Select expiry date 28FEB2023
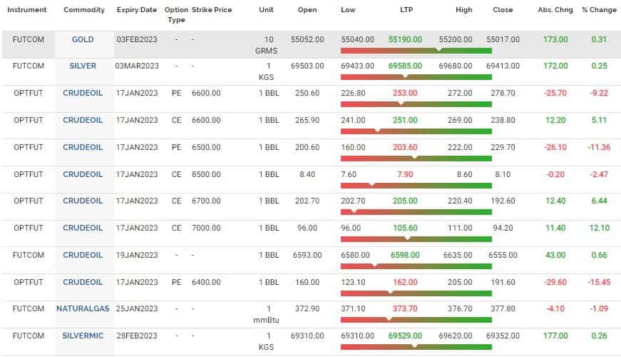 click(137, 336)
